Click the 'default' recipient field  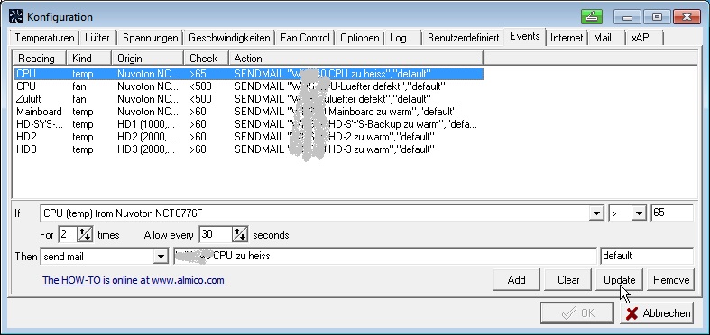(647, 256)
